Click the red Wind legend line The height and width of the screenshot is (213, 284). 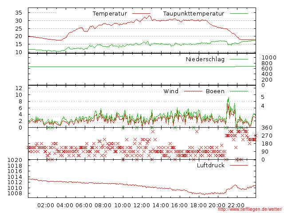tap(193, 91)
